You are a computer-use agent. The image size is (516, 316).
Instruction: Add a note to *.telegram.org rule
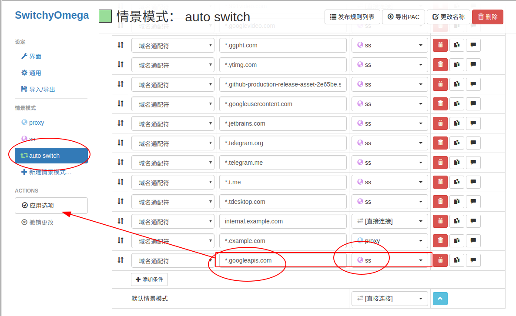click(473, 143)
